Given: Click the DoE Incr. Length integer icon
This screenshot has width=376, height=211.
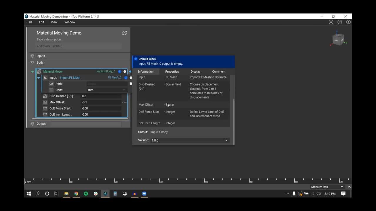Looking at the screenshot, I should tap(45, 115).
